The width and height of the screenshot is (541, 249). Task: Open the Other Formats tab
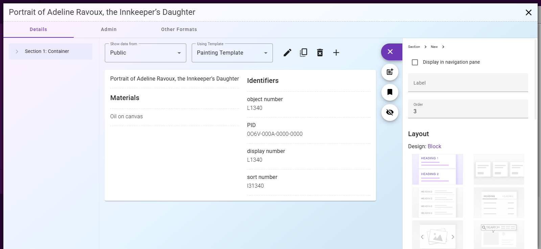(179, 30)
